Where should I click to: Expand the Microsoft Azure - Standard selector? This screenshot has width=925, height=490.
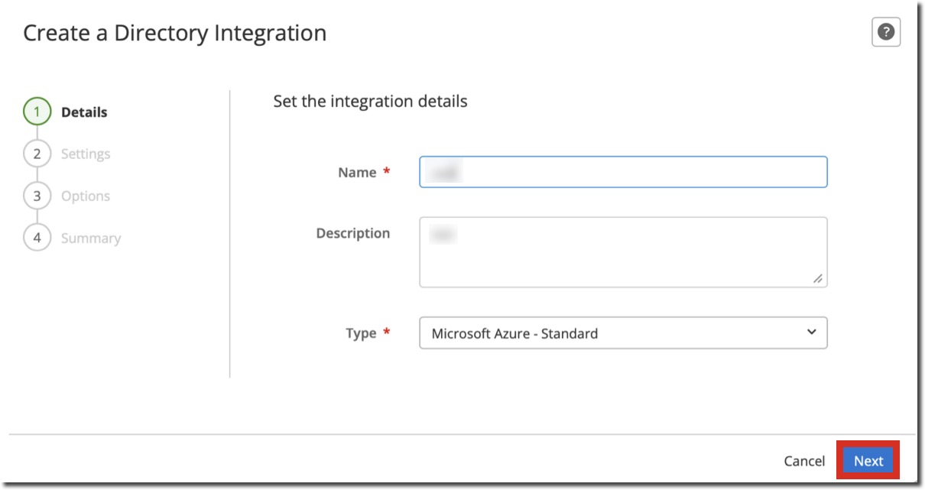[623, 333]
